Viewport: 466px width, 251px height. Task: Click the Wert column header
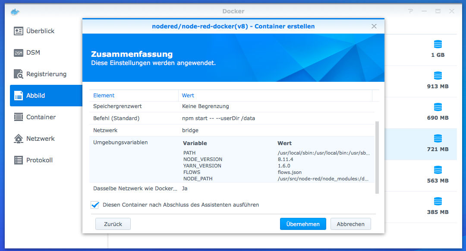pos(275,96)
